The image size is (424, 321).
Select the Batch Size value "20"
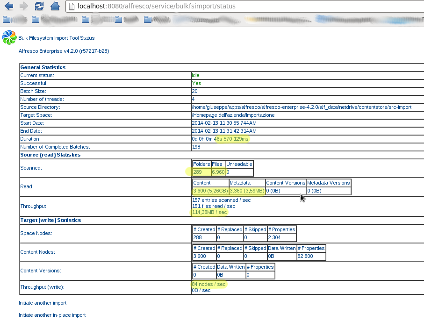pos(194,91)
